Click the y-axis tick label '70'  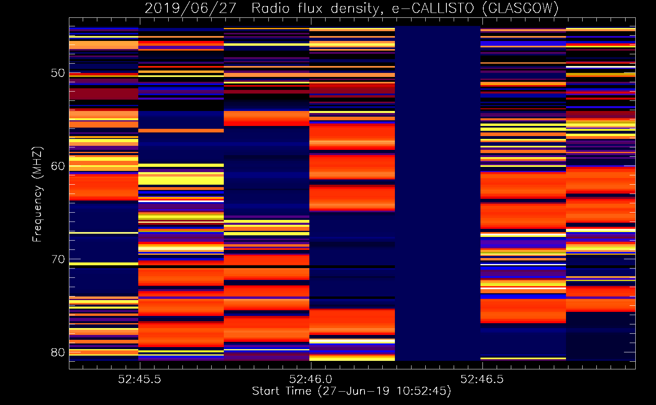58,259
